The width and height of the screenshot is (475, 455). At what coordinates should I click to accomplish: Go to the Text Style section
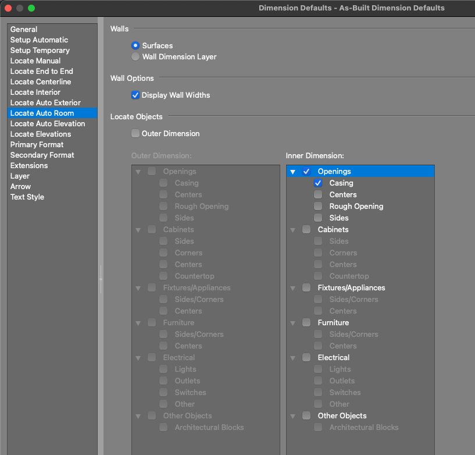[27, 197]
